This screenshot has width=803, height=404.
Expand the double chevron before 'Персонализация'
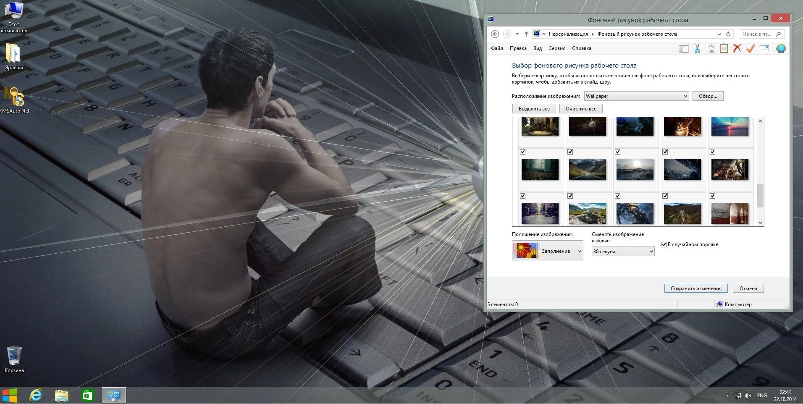[544, 34]
